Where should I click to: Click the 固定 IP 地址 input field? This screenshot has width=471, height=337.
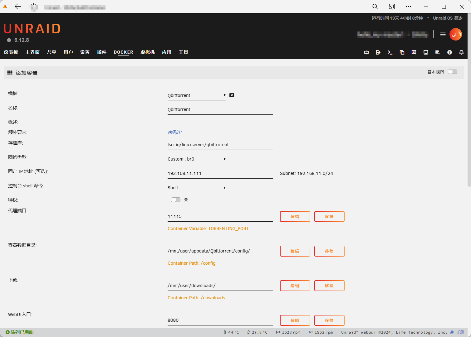(x=220, y=173)
